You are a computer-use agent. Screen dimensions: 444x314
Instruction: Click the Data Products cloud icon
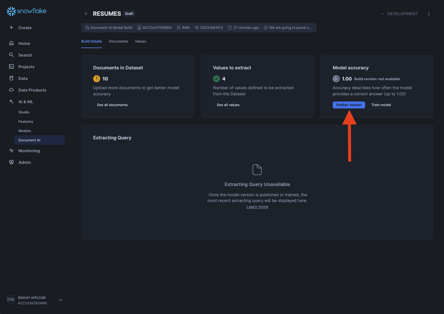tap(11, 90)
